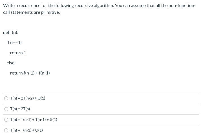The width and height of the screenshot is (203, 140).
Task: Click the else: code line
Action: coord(11,63)
